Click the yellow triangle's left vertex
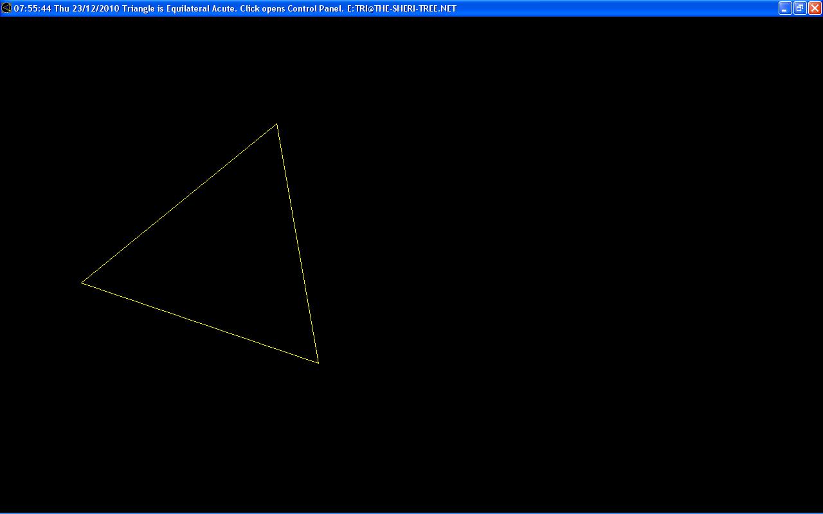The height and width of the screenshot is (514, 823). [x=82, y=282]
